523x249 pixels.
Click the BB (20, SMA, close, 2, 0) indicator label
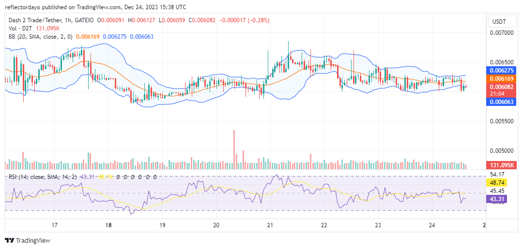coord(40,37)
